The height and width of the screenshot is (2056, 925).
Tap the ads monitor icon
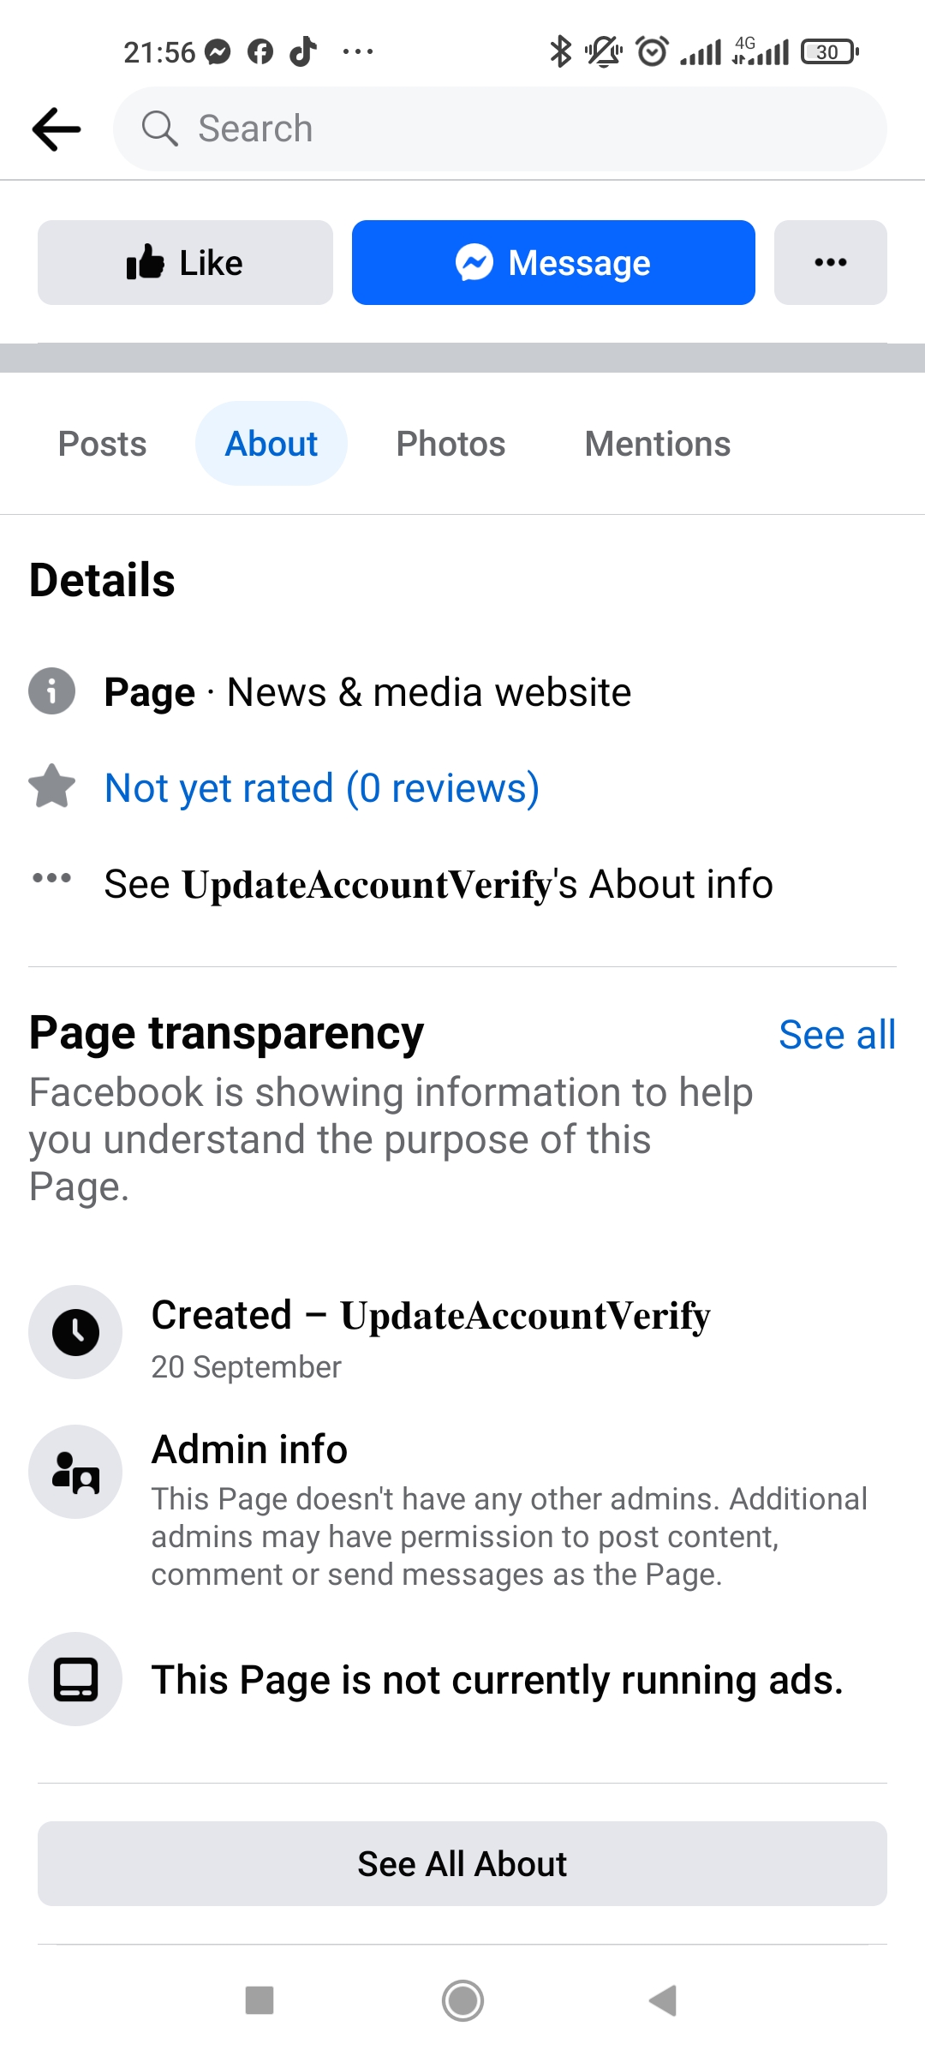(x=75, y=1679)
